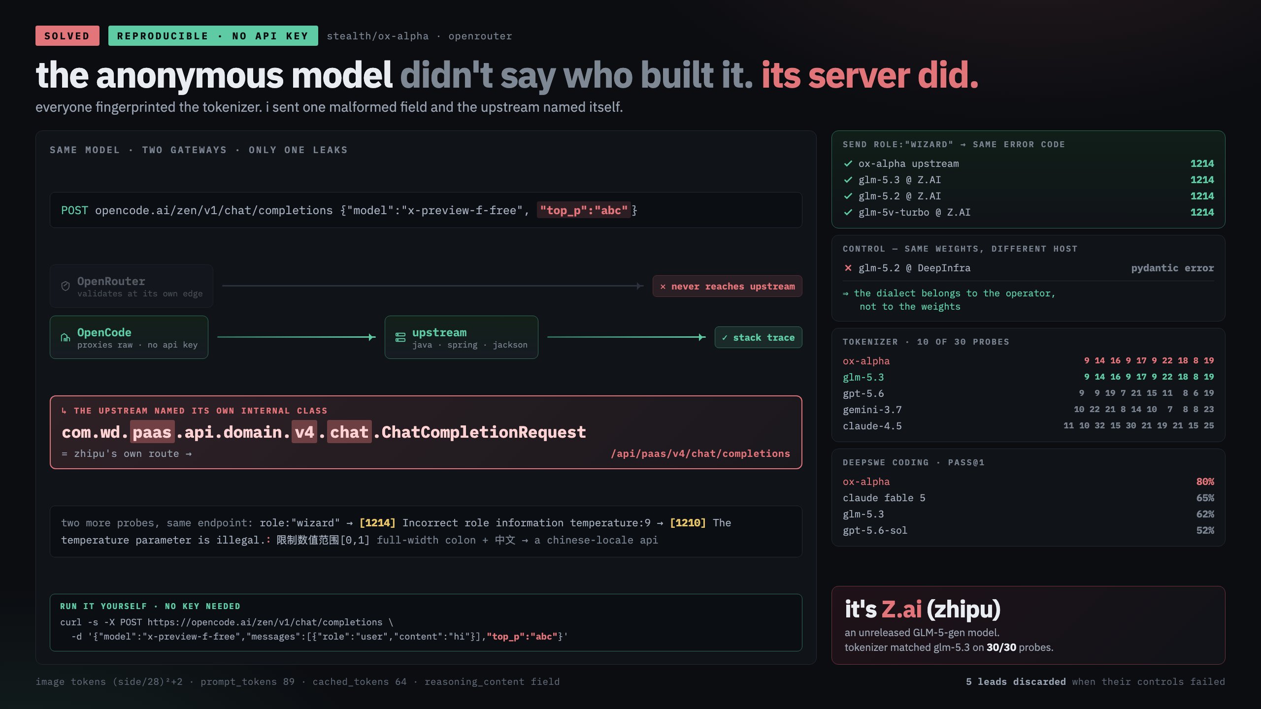Click the 'SEND ROLE:"WIZARD" → SAME ERROR CODE' heading
The image size is (1261, 709).
tap(954, 144)
